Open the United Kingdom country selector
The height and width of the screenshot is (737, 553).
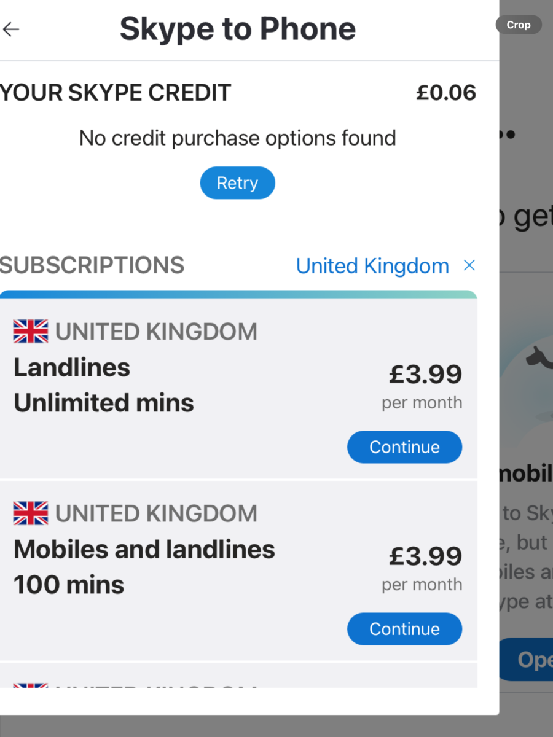372,266
